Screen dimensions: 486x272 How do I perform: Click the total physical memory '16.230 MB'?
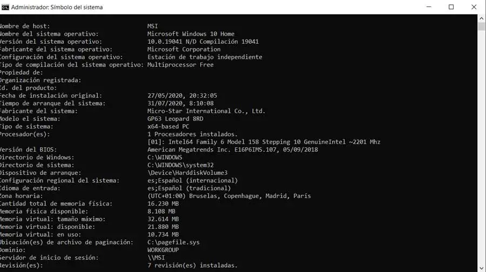[x=163, y=203]
